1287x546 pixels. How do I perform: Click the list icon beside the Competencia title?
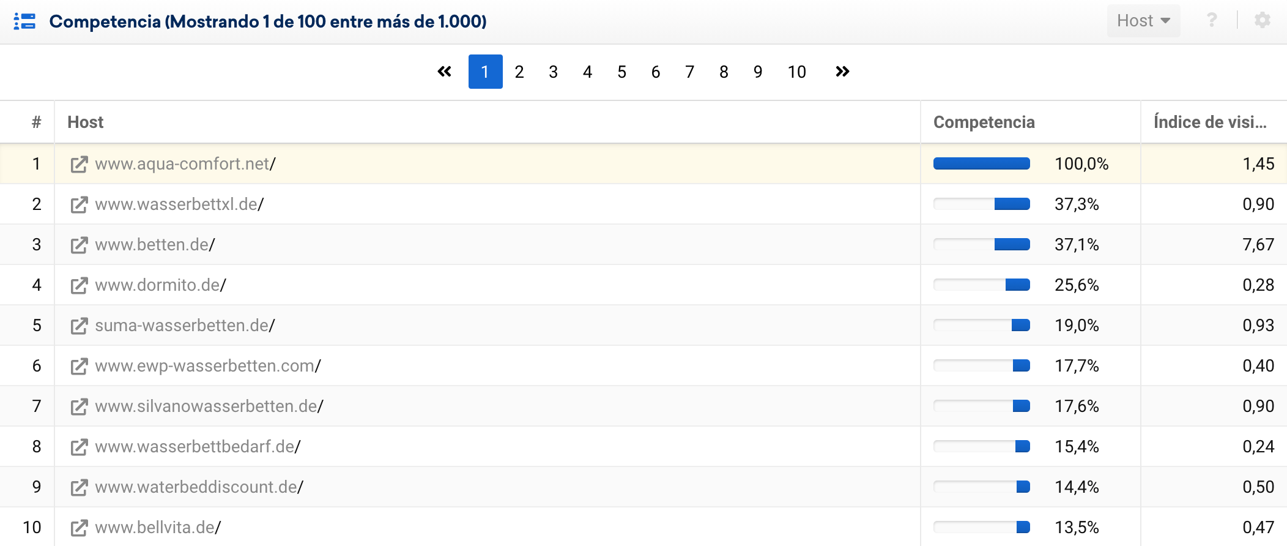tap(24, 21)
